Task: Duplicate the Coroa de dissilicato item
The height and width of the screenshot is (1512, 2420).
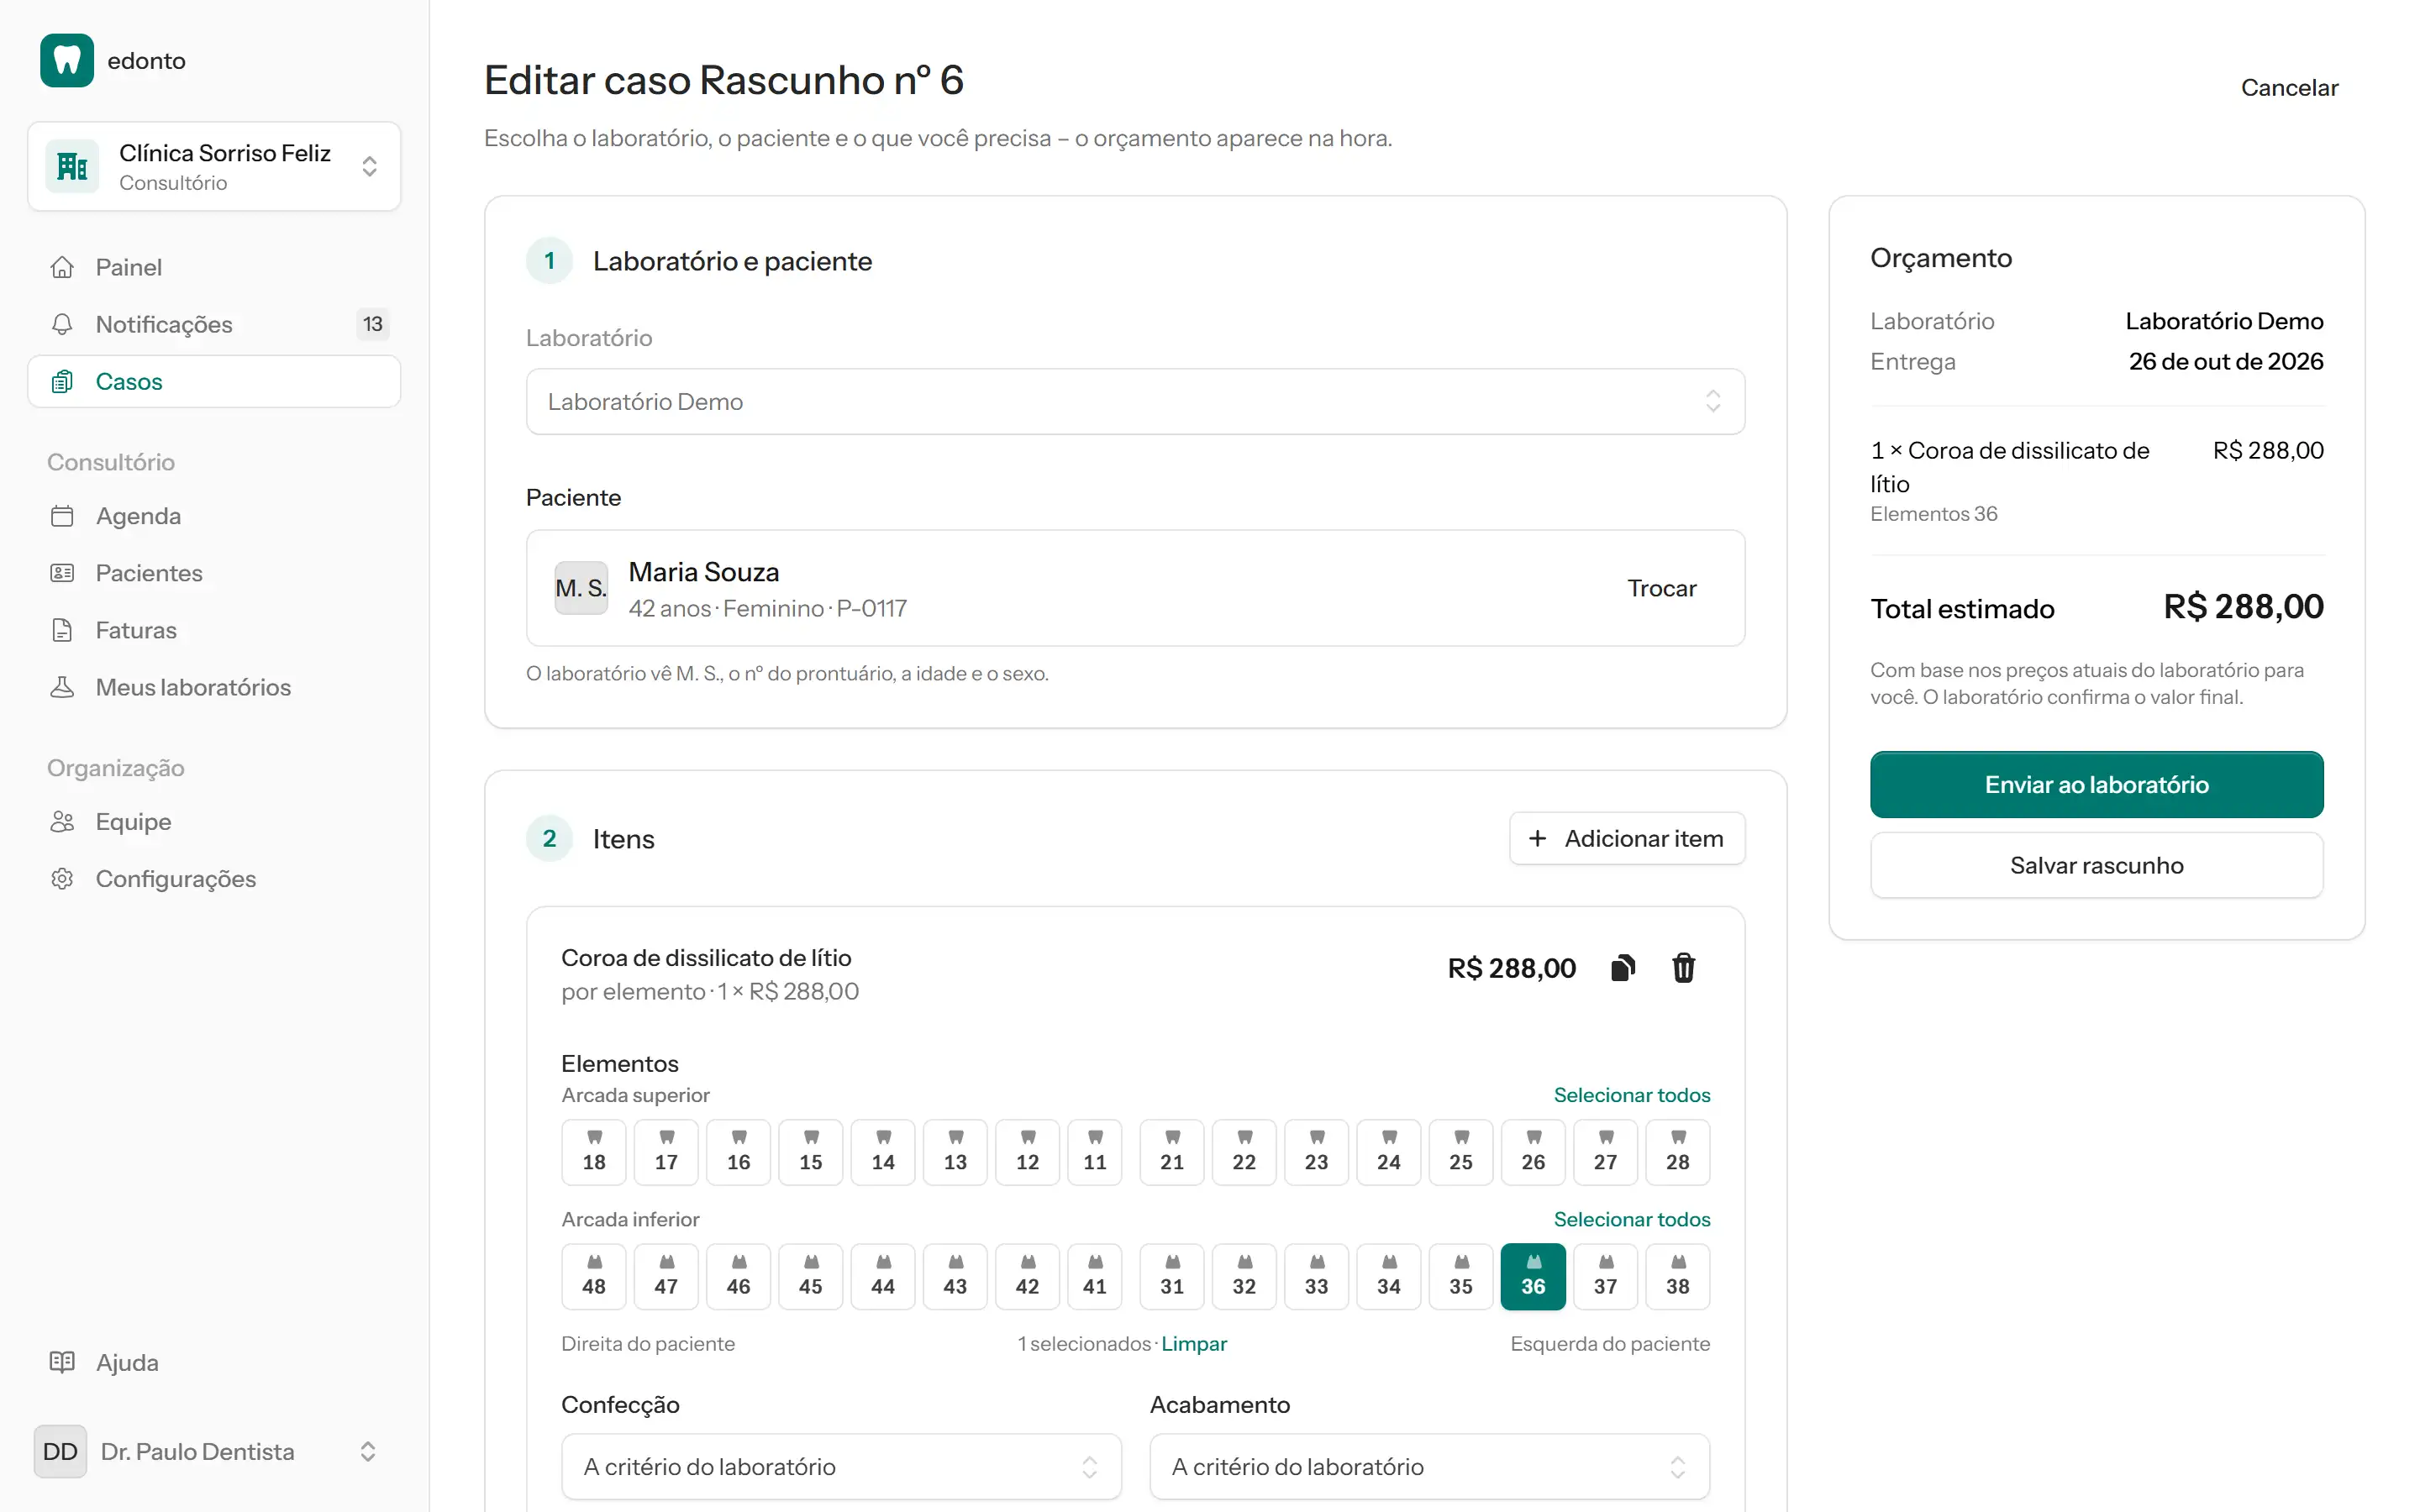Action: point(1623,968)
